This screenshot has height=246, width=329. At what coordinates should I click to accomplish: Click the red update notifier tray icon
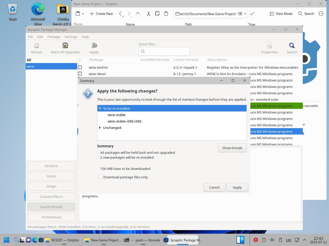point(255,240)
